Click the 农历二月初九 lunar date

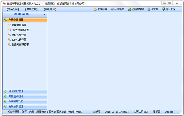tap(141, 112)
